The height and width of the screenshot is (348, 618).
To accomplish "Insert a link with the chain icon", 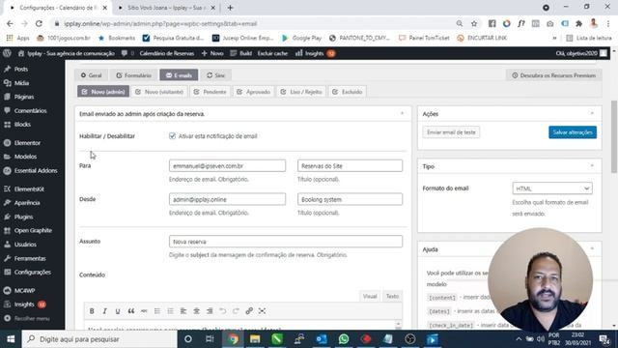I will pos(249,311).
